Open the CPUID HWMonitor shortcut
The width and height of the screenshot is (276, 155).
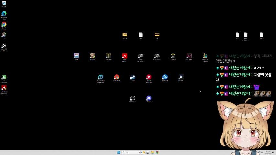tap(4, 88)
